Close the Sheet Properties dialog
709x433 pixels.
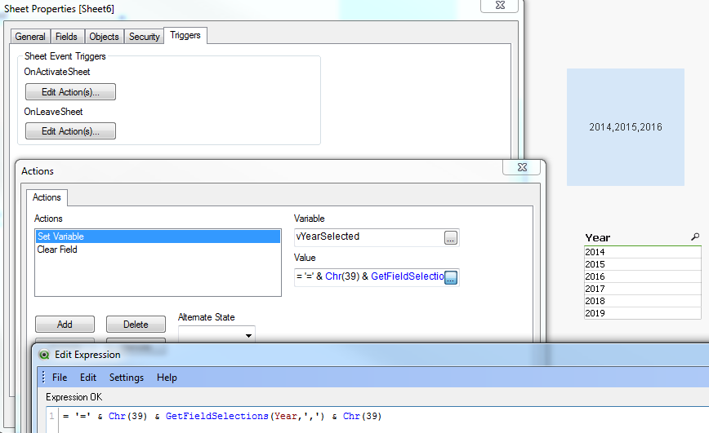pos(500,6)
